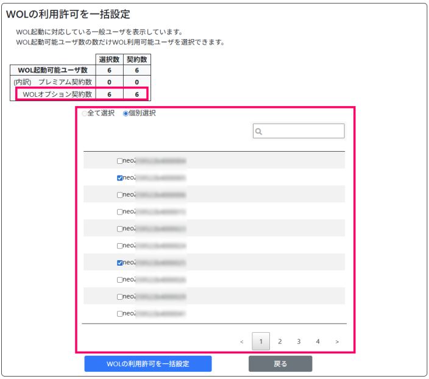Go to previous page with < arrow
This screenshot has width=429, height=379.
tap(242, 342)
